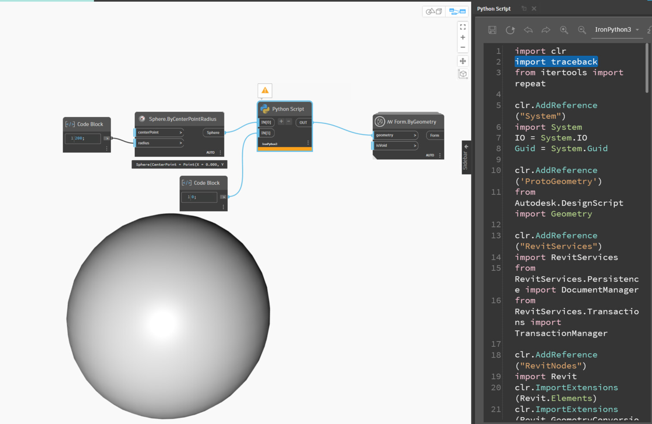Click the Sphere node preview output text
Screen dimensions: 652x424
(180, 165)
